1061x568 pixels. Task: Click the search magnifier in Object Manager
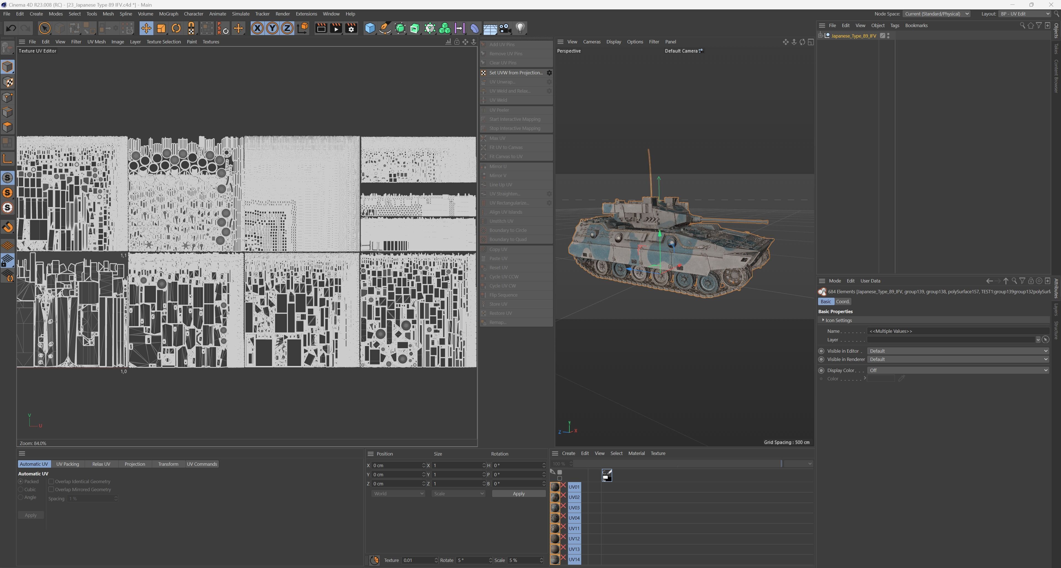1022,25
